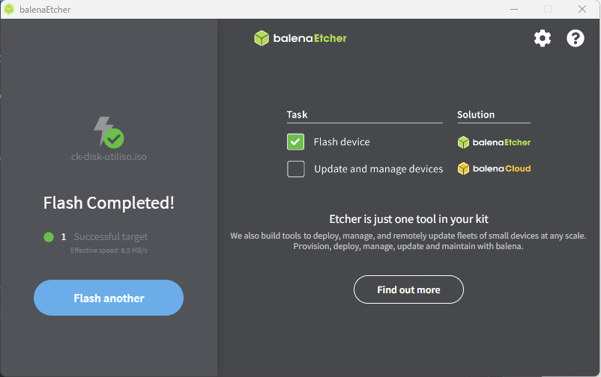Click the balenaEtcher logo in the header
The image size is (601, 377).
click(300, 38)
